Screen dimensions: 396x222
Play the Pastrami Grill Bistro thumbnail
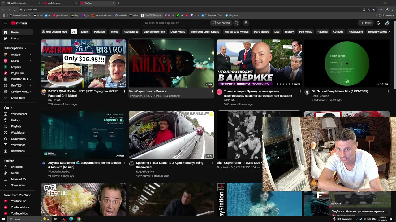click(84, 64)
